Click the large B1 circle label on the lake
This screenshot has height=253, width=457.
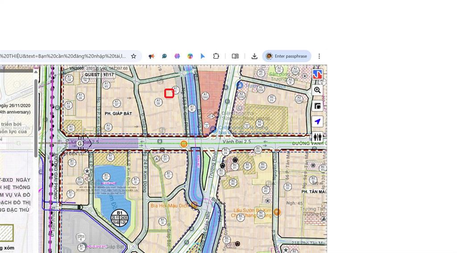coord(119,217)
